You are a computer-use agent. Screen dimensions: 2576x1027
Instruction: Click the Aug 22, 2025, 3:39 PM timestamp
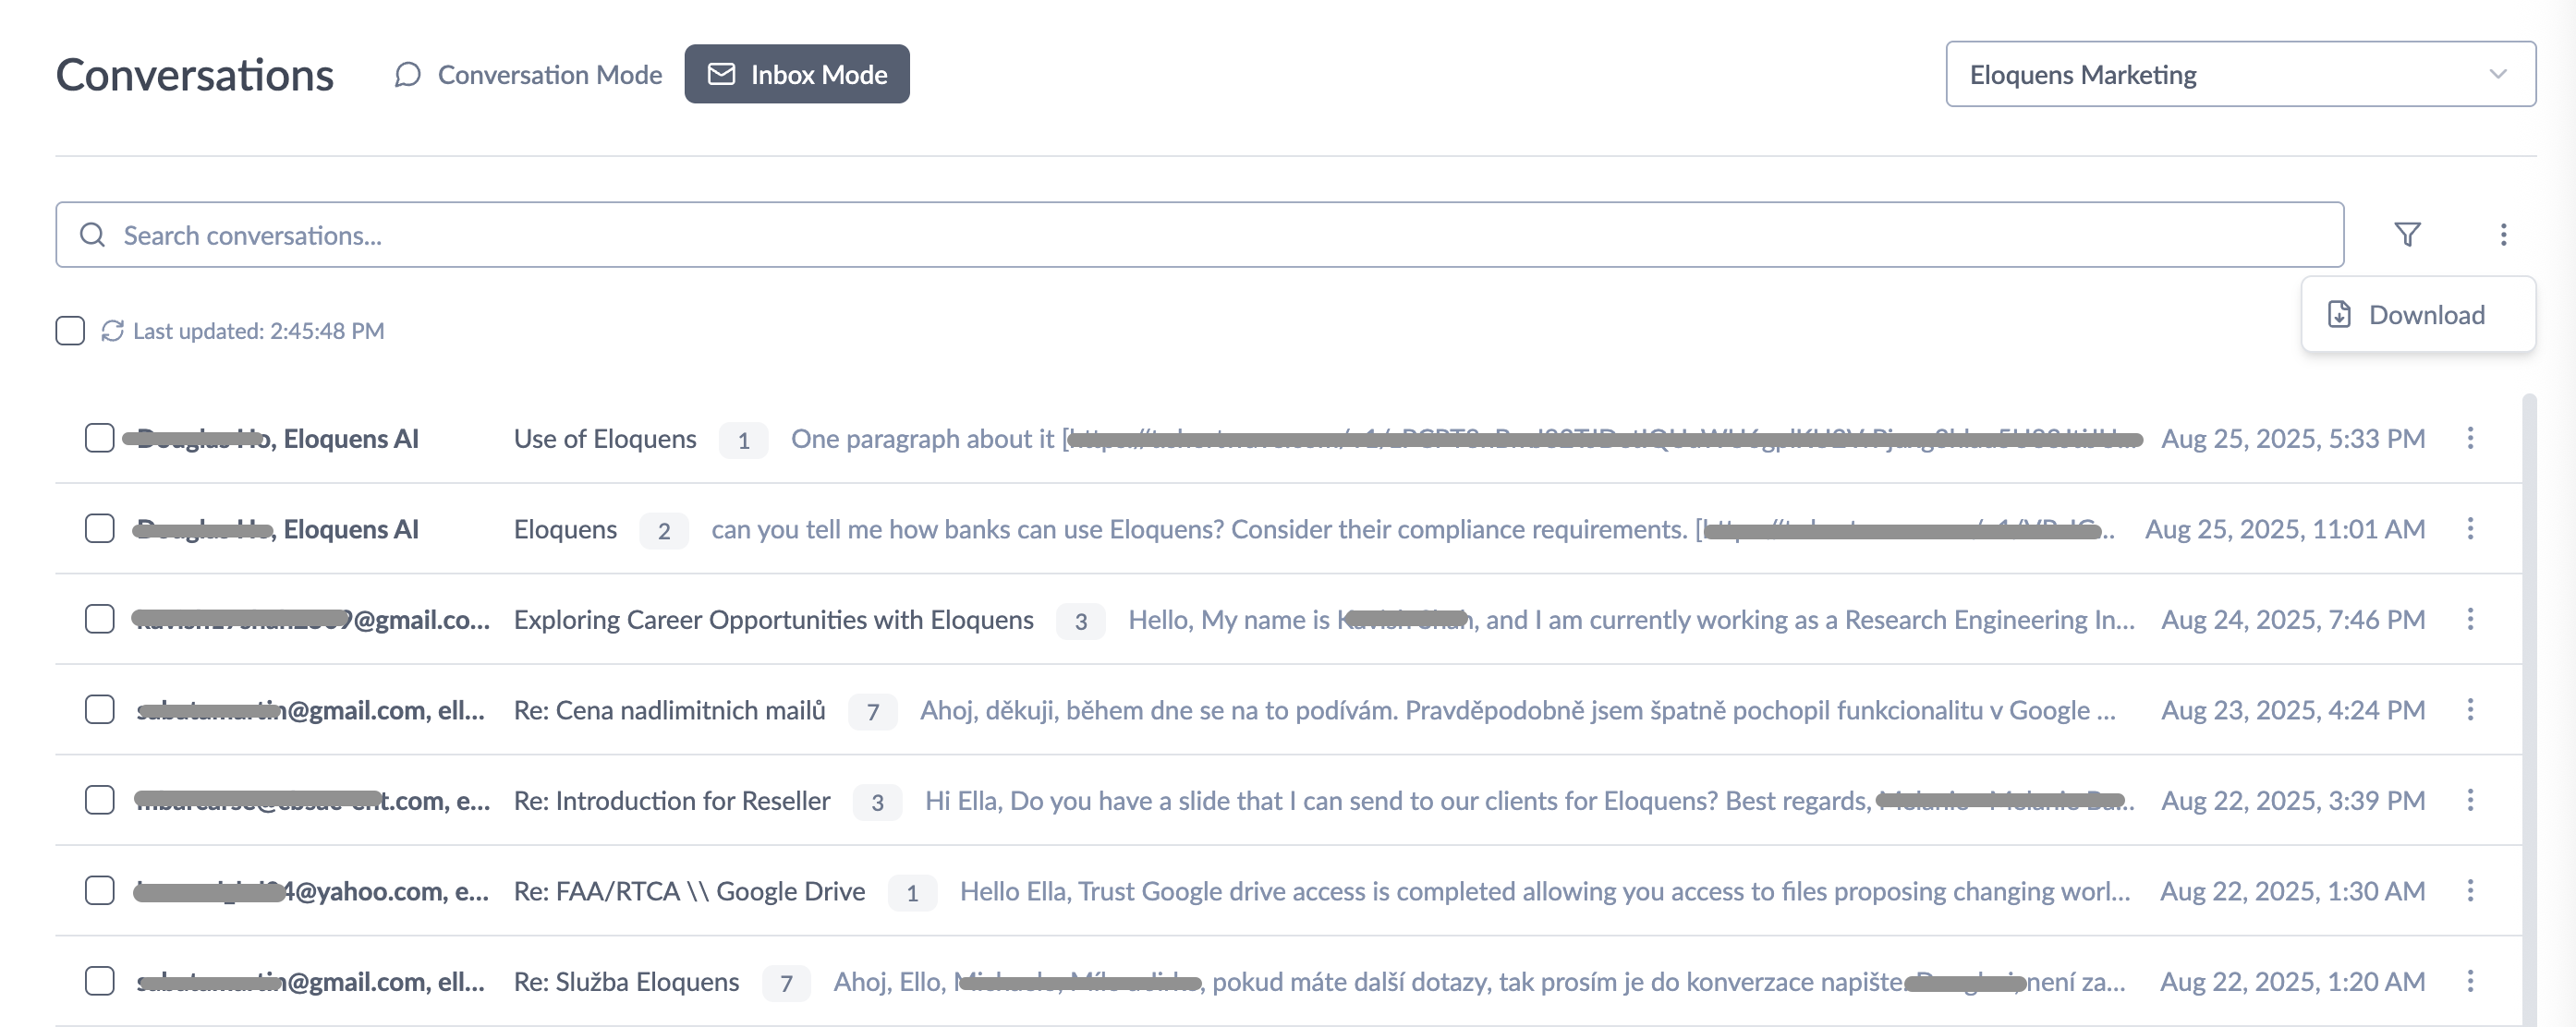coord(2293,801)
